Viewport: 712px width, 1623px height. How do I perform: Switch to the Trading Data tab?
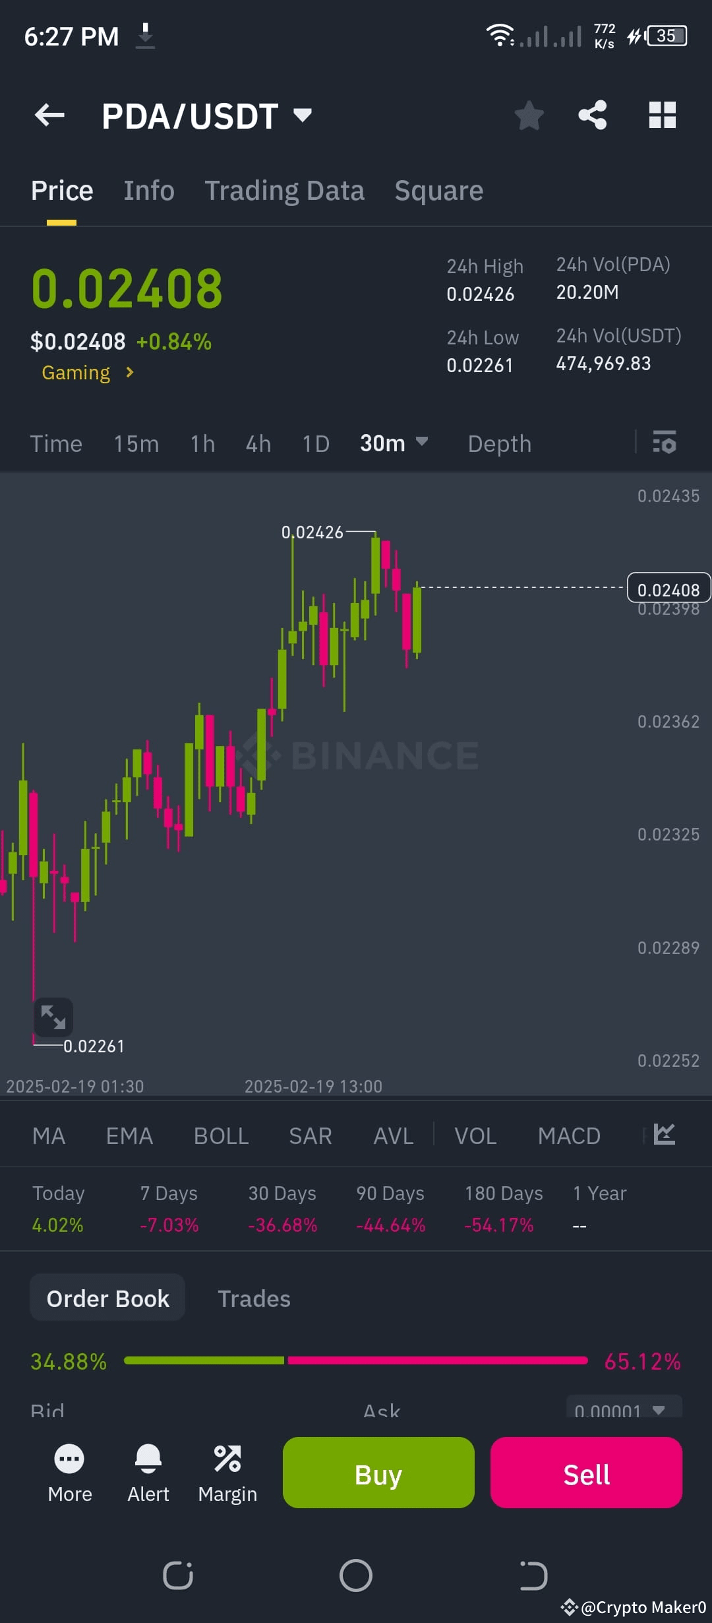pos(285,190)
